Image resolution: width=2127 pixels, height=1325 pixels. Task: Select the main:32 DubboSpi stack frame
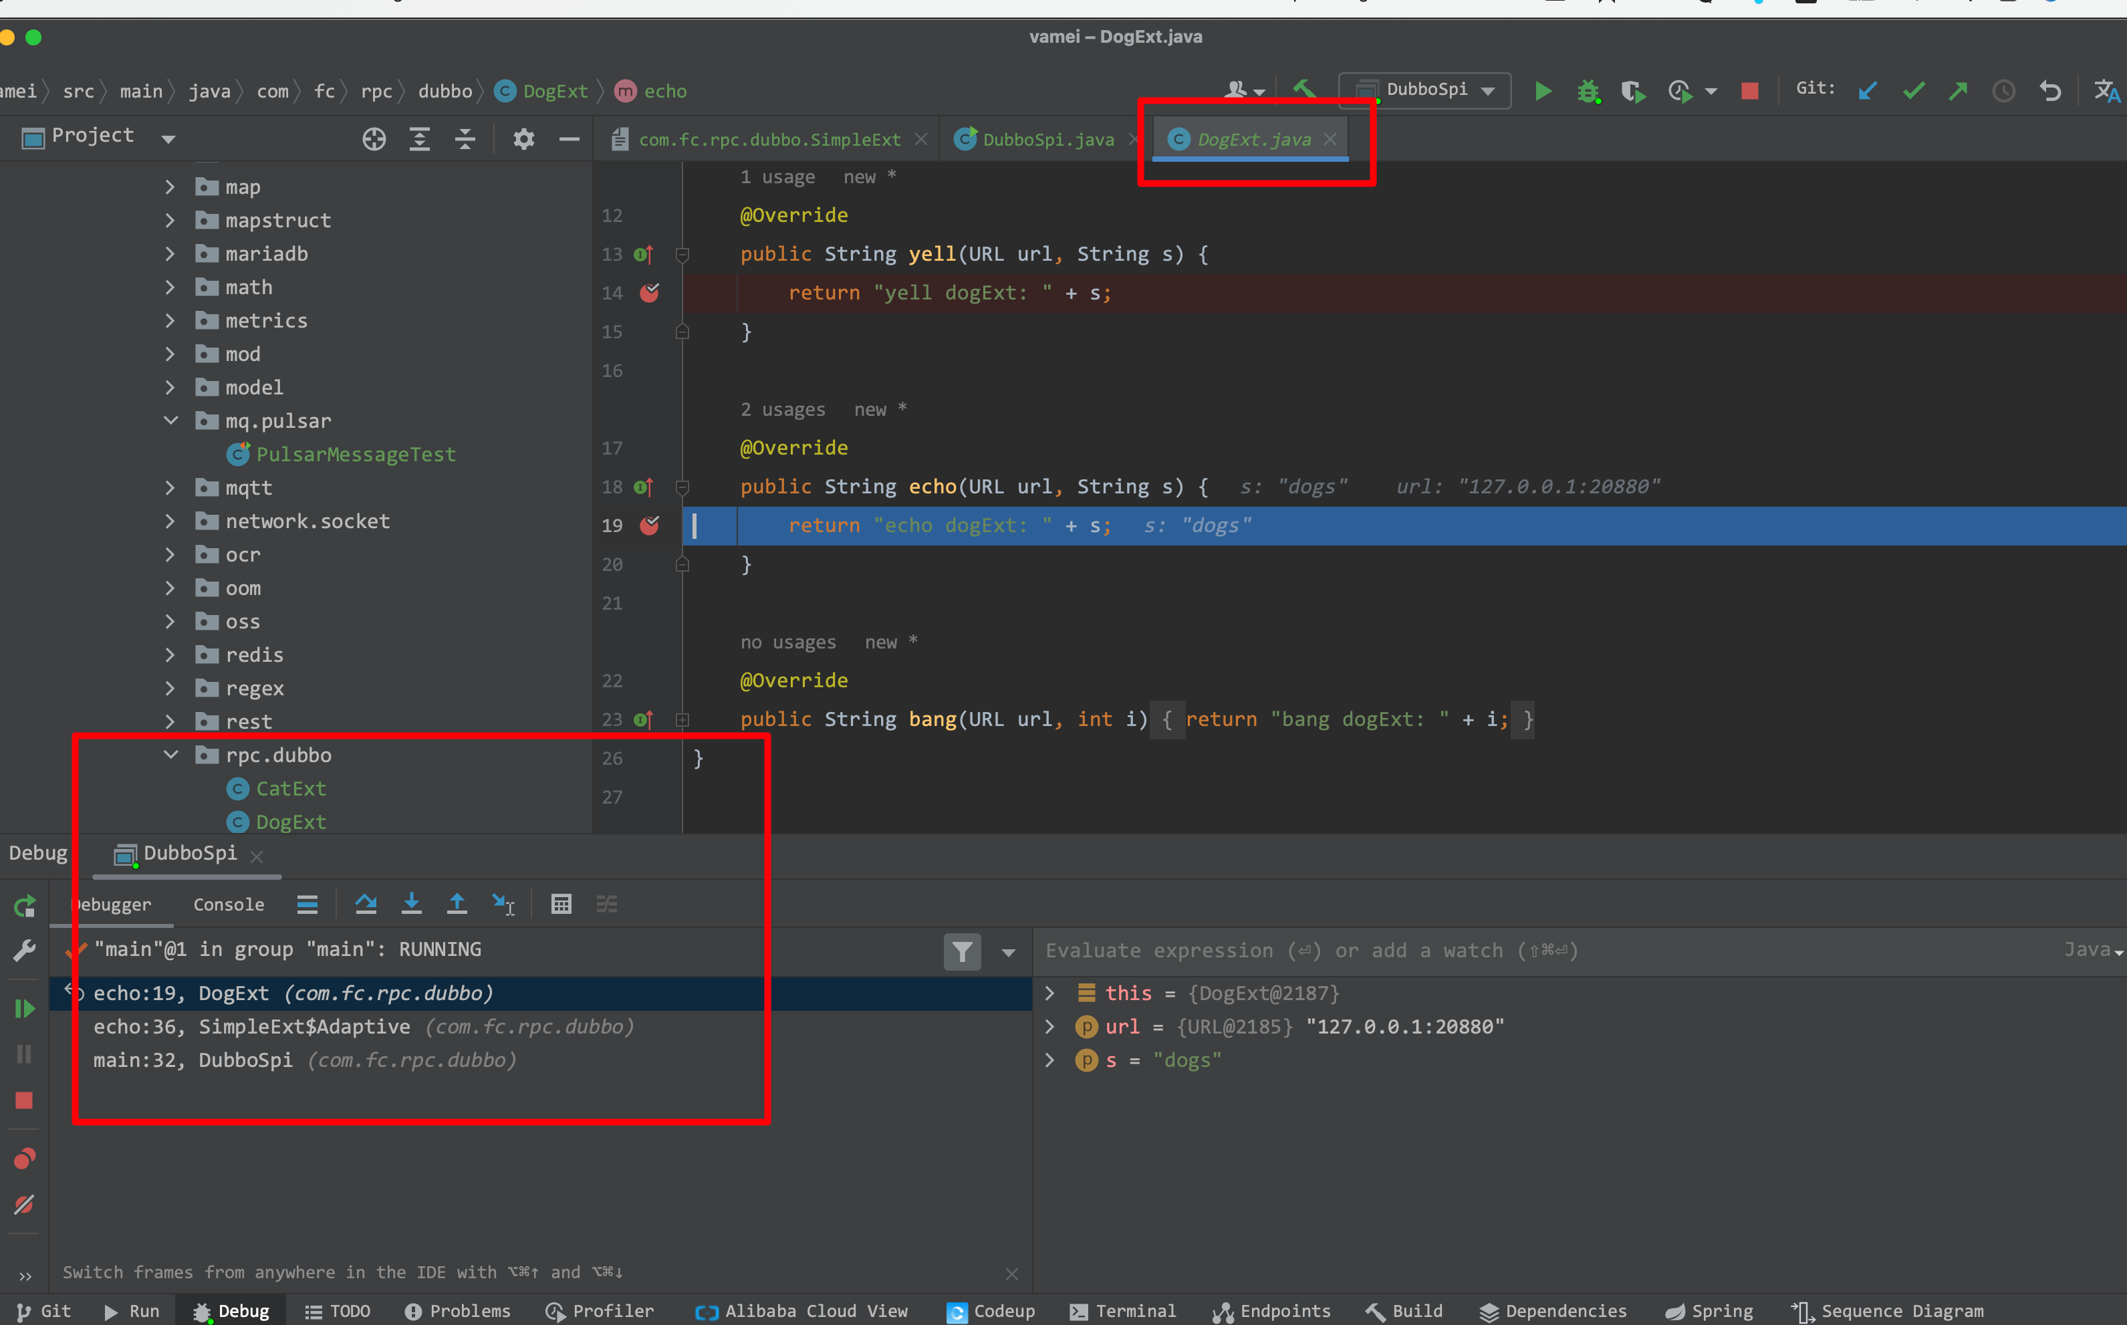pyautogui.click(x=541, y=1060)
